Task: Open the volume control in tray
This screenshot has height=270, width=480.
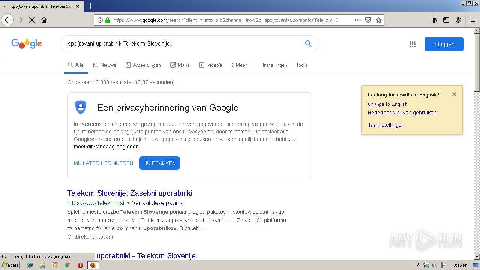Action: (435, 265)
